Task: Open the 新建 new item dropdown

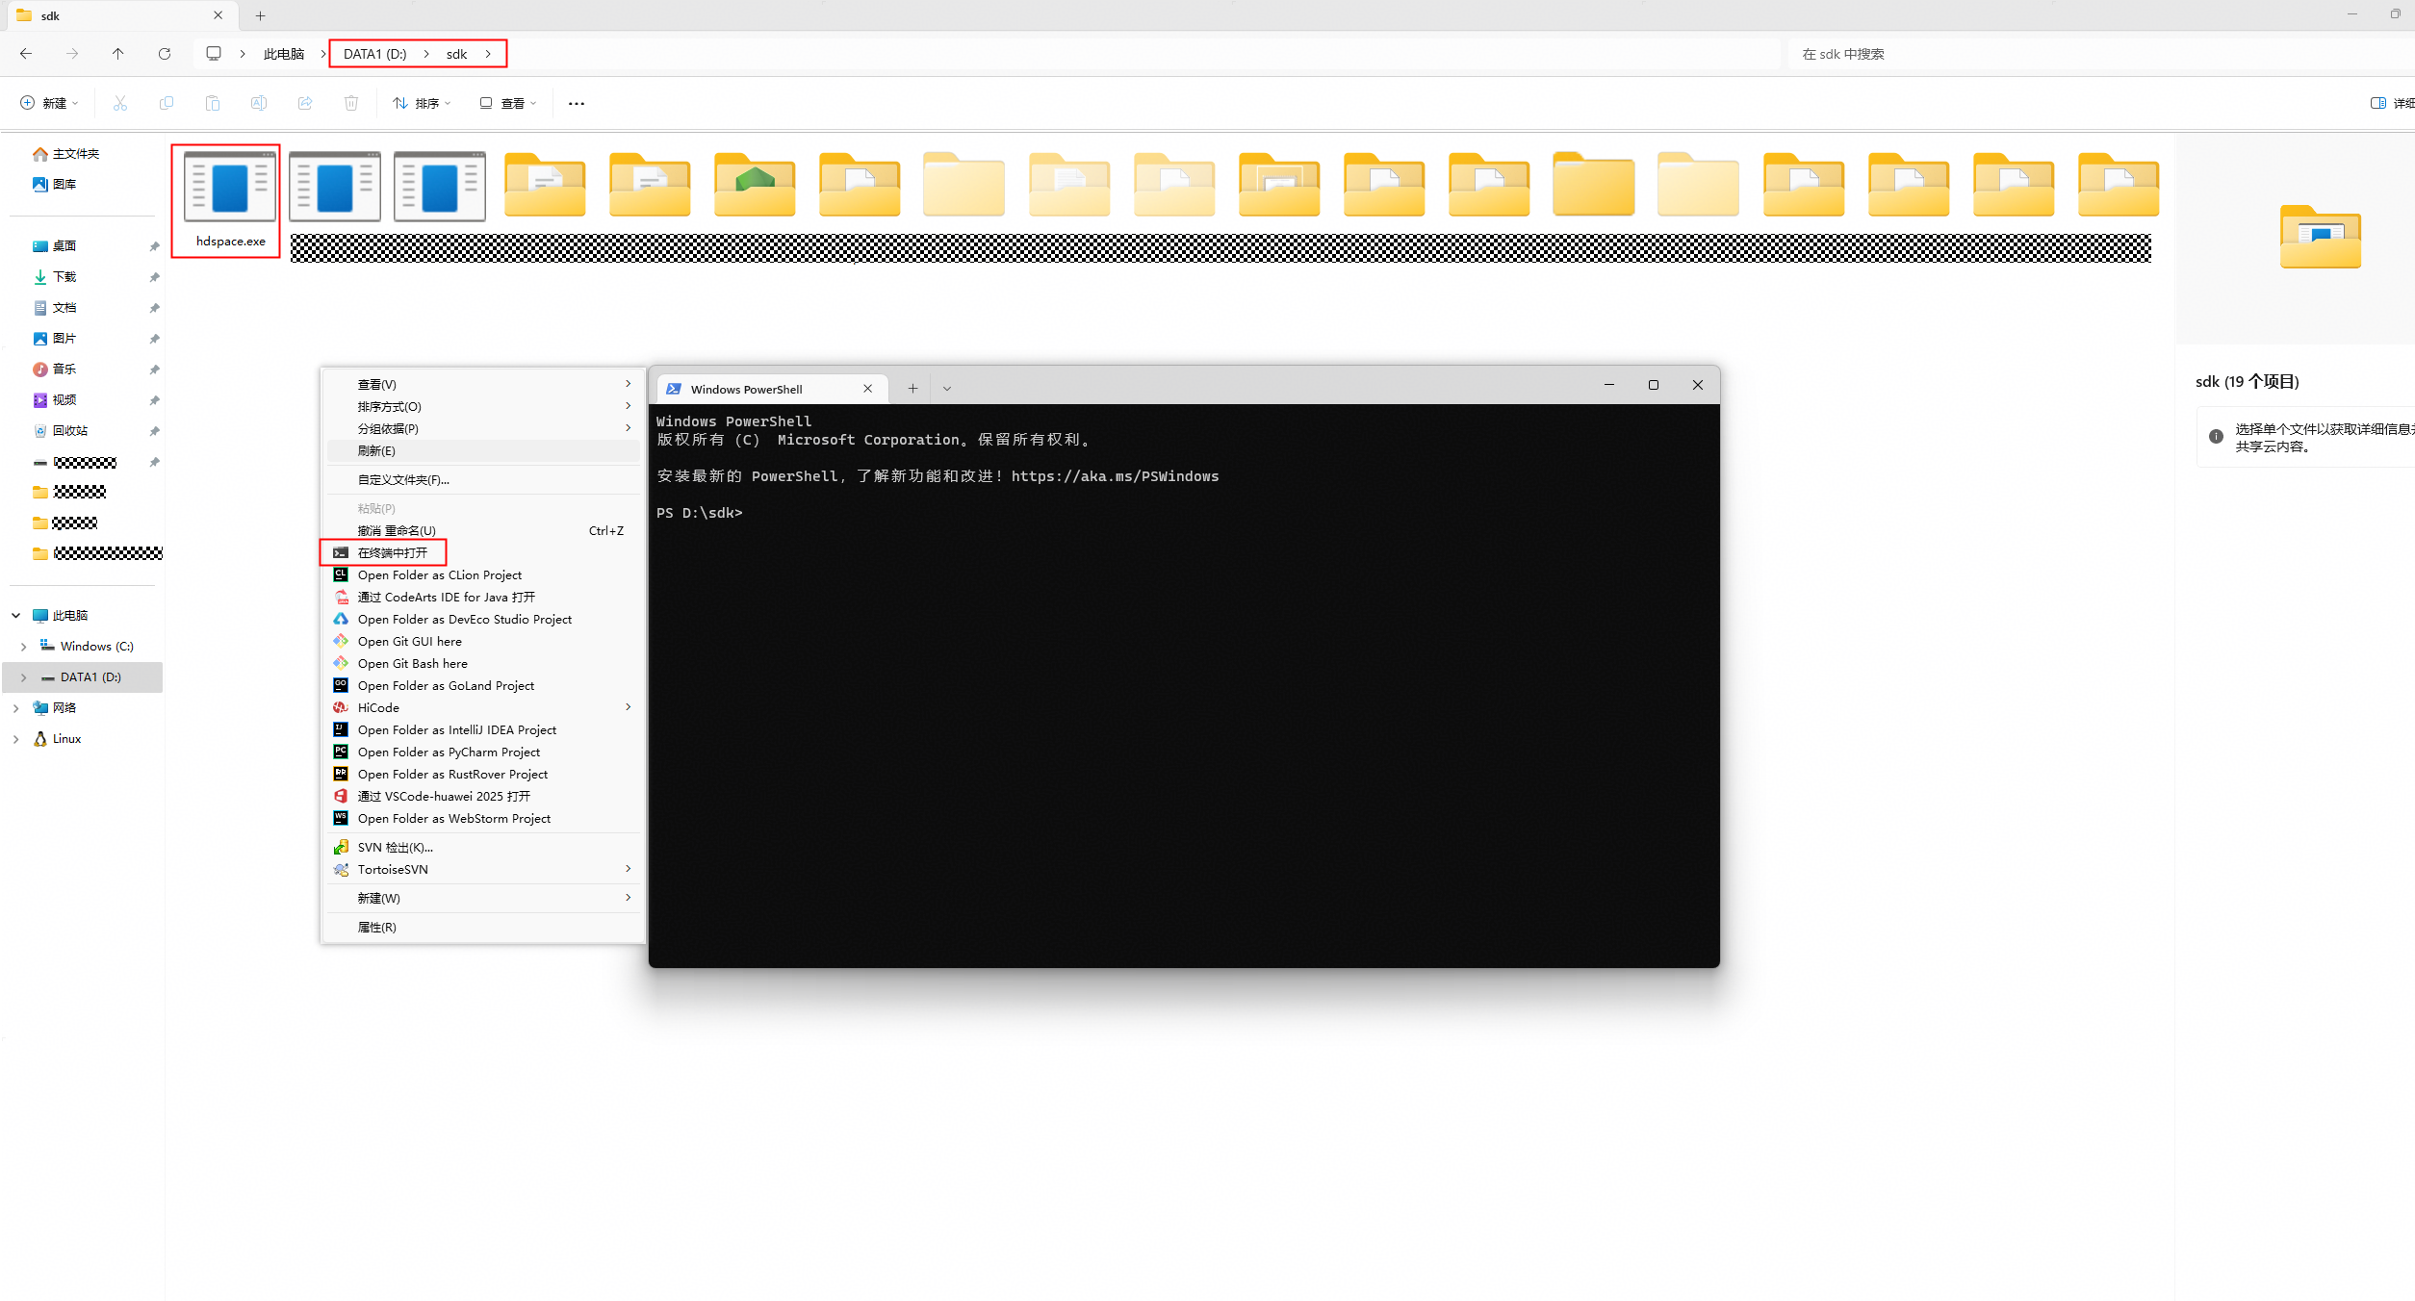Action: point(50,103)
